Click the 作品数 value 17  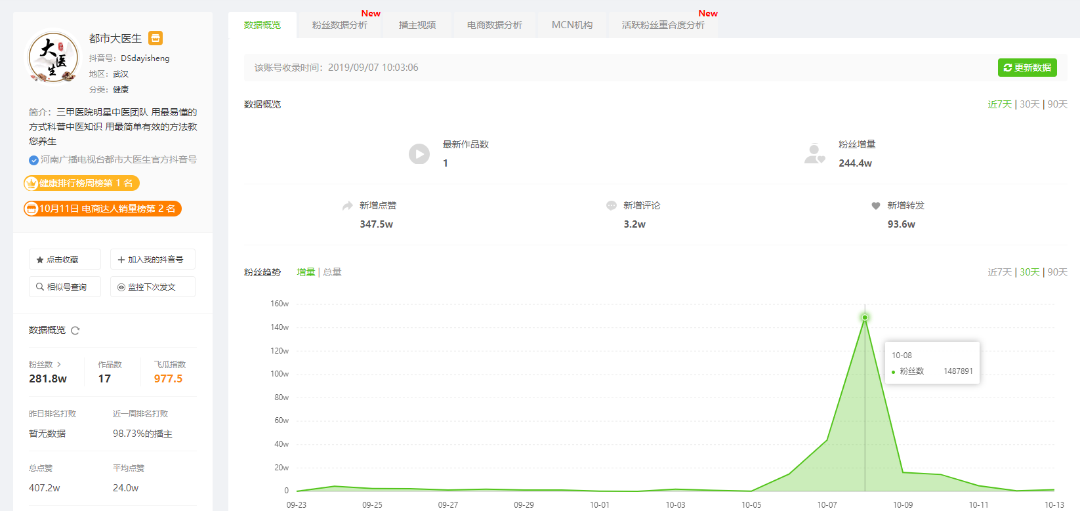click(104, 379)
